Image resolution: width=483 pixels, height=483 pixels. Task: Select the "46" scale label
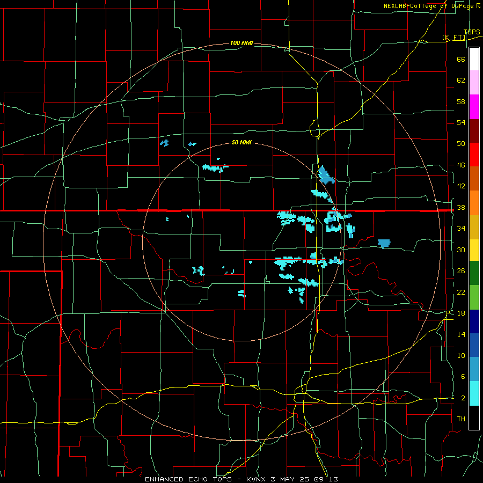tap(461, 165)
